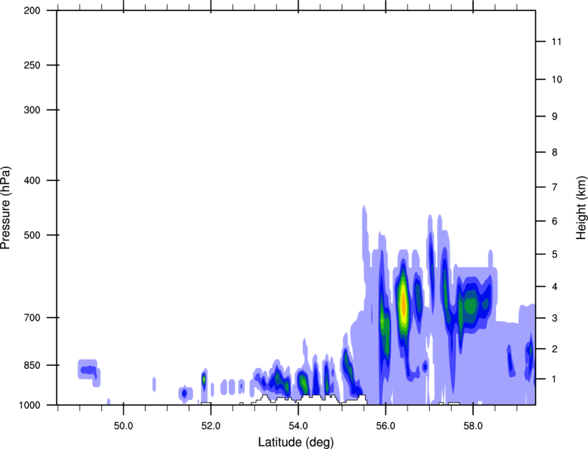Click the 56.0 latitude tick label
The width and height of the screenshot is (588, 449).
386,426
